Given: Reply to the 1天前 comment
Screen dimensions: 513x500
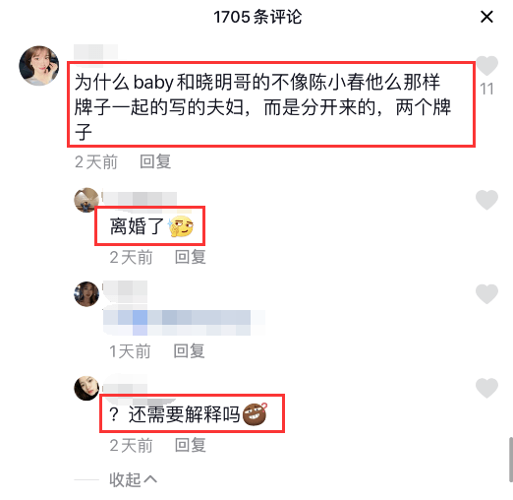Looking at the screenshot, I should (189, 351).
